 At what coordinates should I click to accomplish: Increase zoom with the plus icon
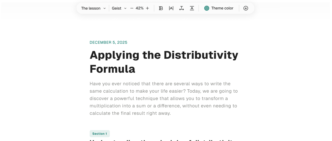(148, 8)
